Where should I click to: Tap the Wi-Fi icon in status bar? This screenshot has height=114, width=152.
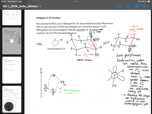[x=139, y=2]
